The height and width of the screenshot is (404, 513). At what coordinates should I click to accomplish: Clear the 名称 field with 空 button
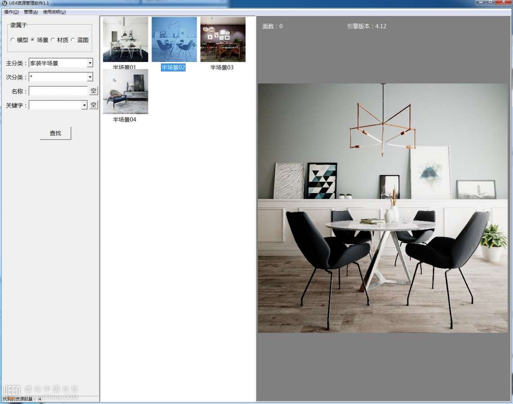pyautogui.click(x=93, y=91)
